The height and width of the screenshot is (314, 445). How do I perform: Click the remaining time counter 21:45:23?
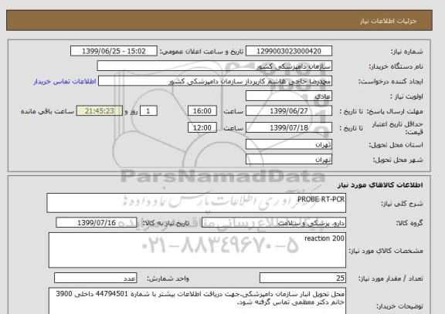click(x=100, y=111)
